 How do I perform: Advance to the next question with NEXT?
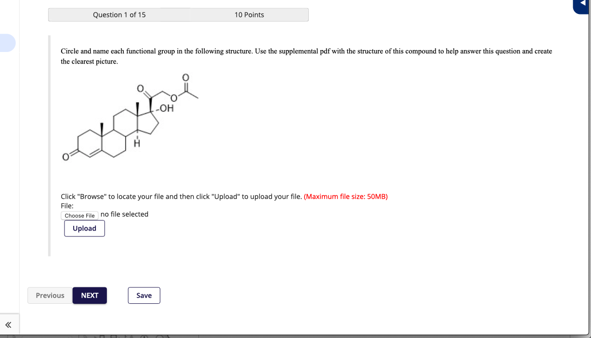pyautogui.click(x=90, y=295)
